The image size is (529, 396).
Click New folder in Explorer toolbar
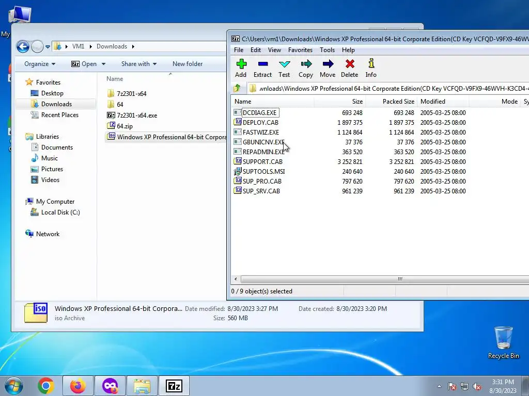(187, 63)
